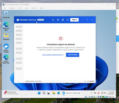Open the Breaking news widget on taskbar
Image resolution: width=119 pixels, height=103 pixels.
11,93
